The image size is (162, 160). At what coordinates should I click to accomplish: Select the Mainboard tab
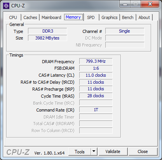51,17
